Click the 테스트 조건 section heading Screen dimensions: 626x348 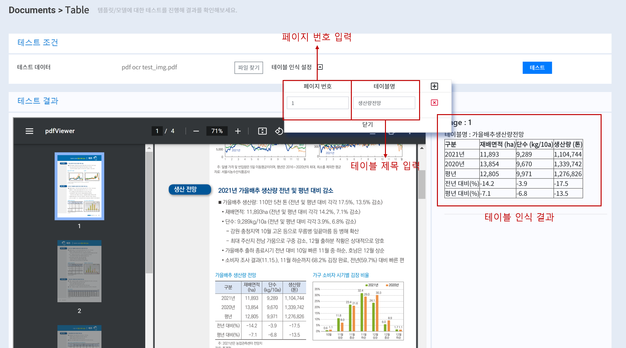click(38, 43)
